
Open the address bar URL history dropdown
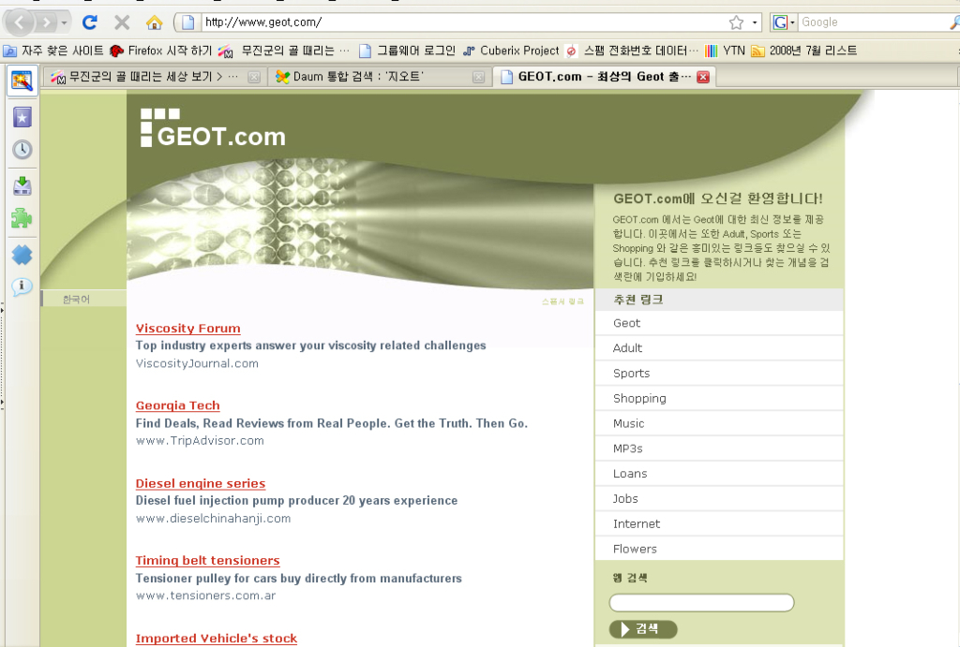755,22
